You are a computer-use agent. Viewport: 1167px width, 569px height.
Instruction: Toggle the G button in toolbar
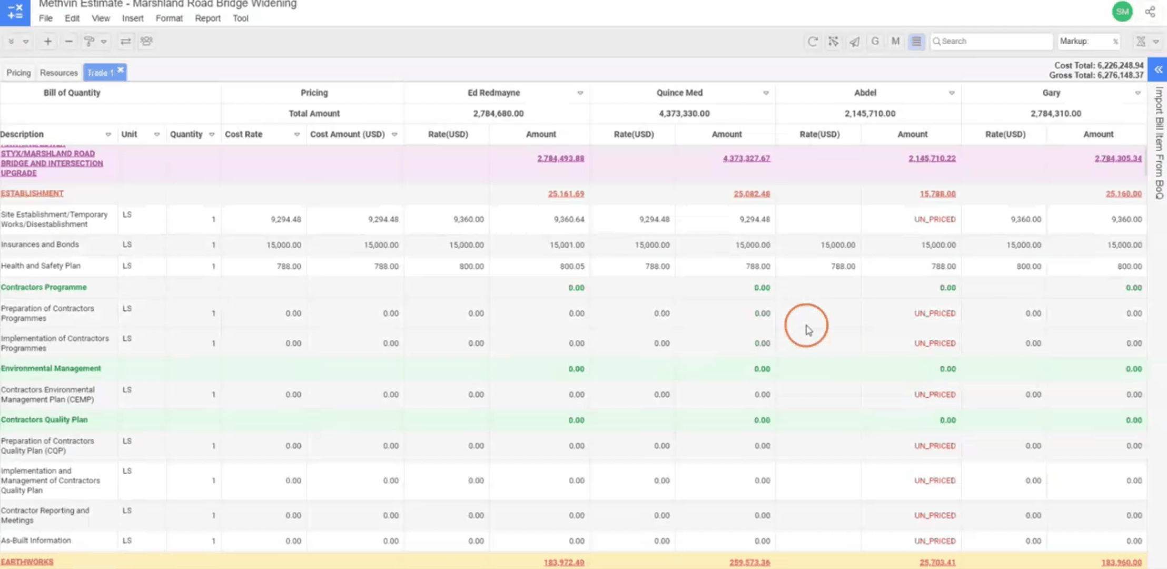875,41
